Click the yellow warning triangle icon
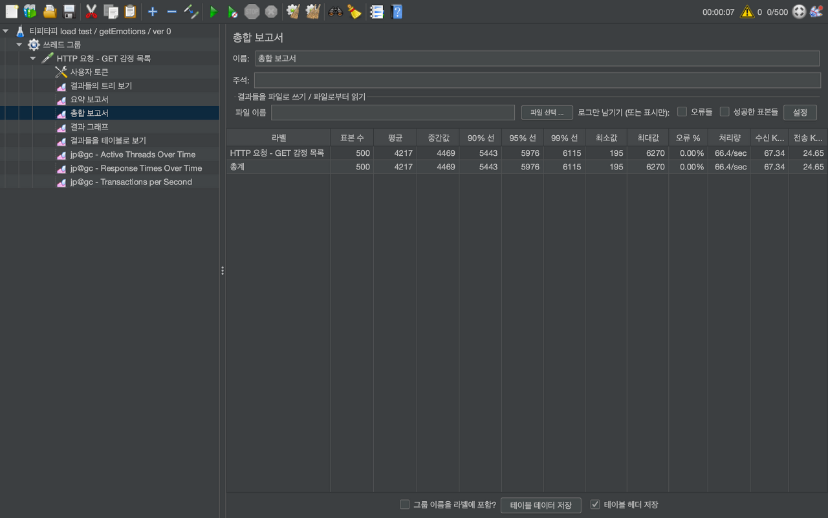 pyautogui.click(x=747, y=12)
